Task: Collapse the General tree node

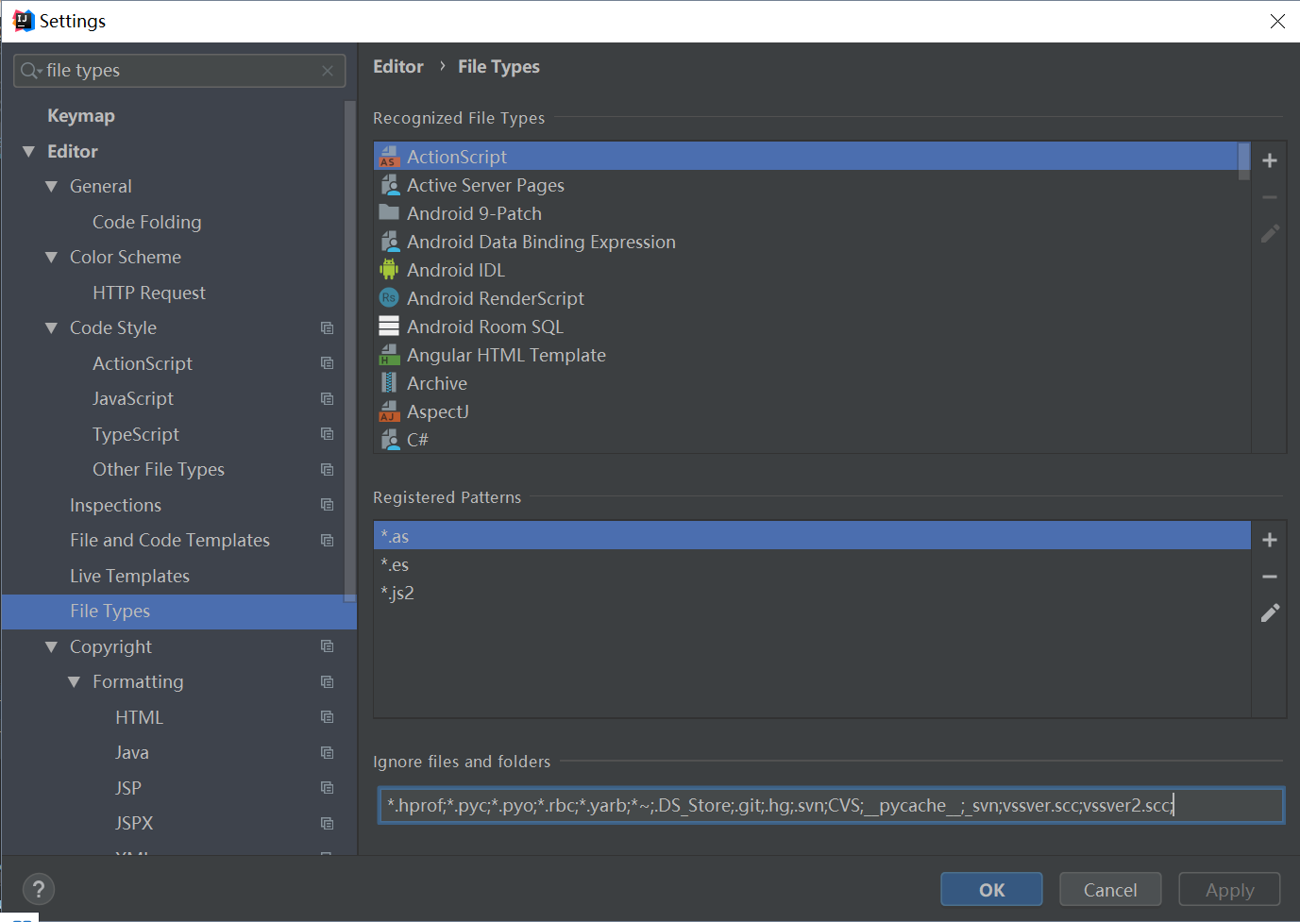Action: (51, 187)
